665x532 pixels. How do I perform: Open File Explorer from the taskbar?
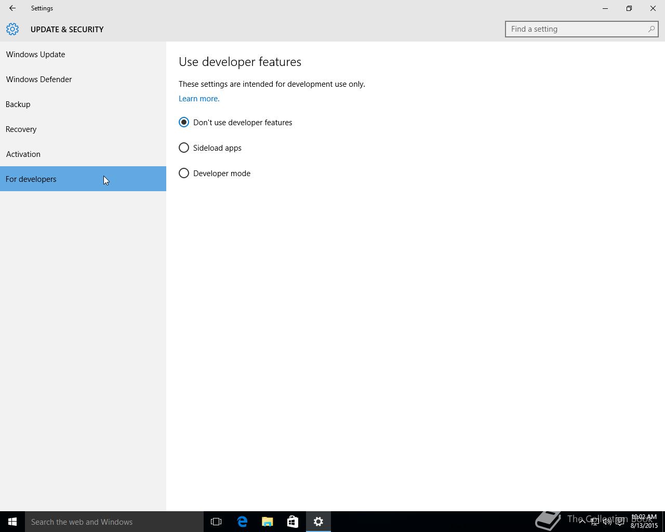(x=268, y=522)
